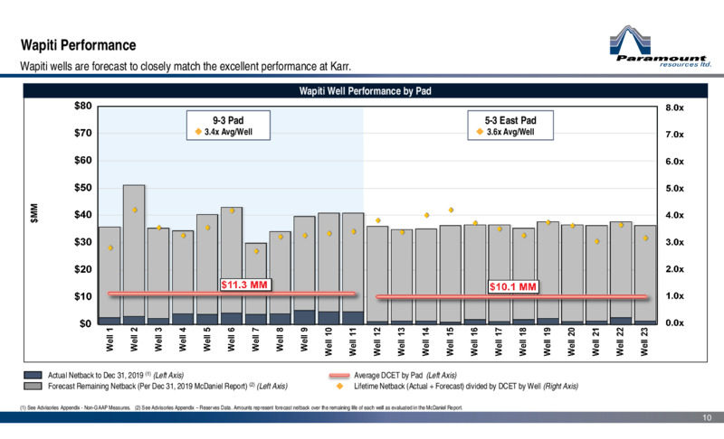
Task: Select the 'Wapiti Performance' title
Action: 78,45
